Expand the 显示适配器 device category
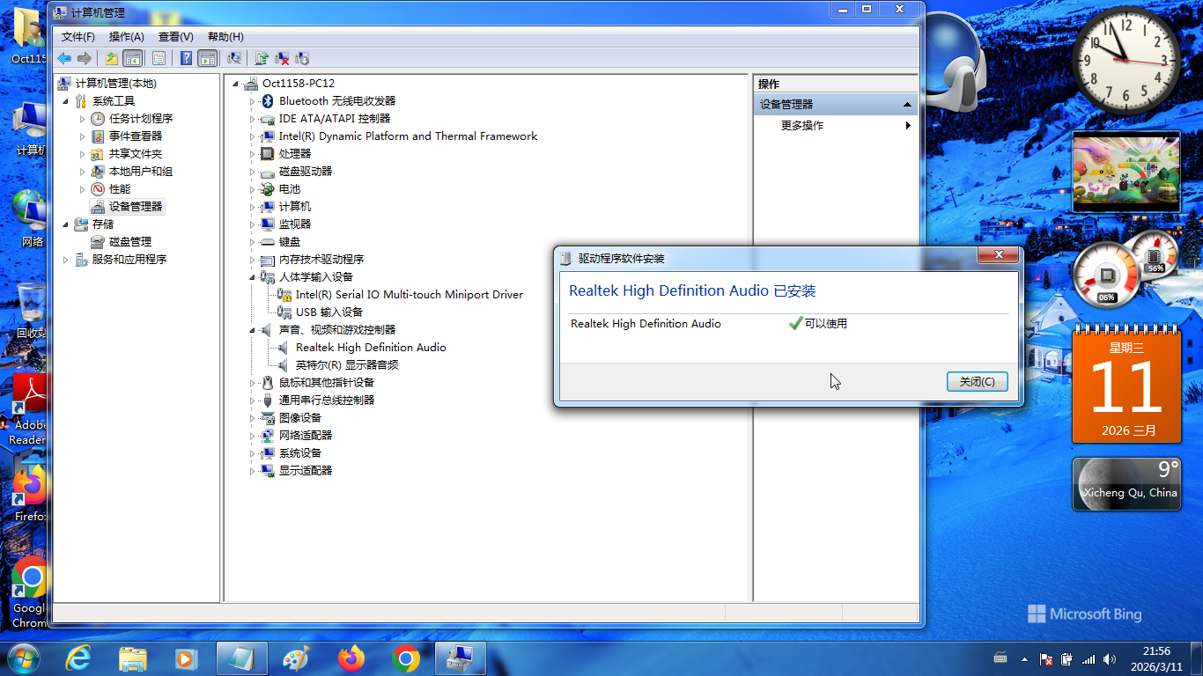Viewport: 1203px width, 676px height. tap(252, 471)
